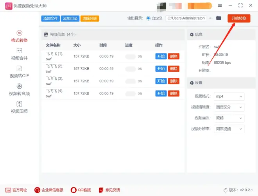Click the three-dot browse path icon
Viewport: 258px width, 196px height.
click(x=211, y=18)
